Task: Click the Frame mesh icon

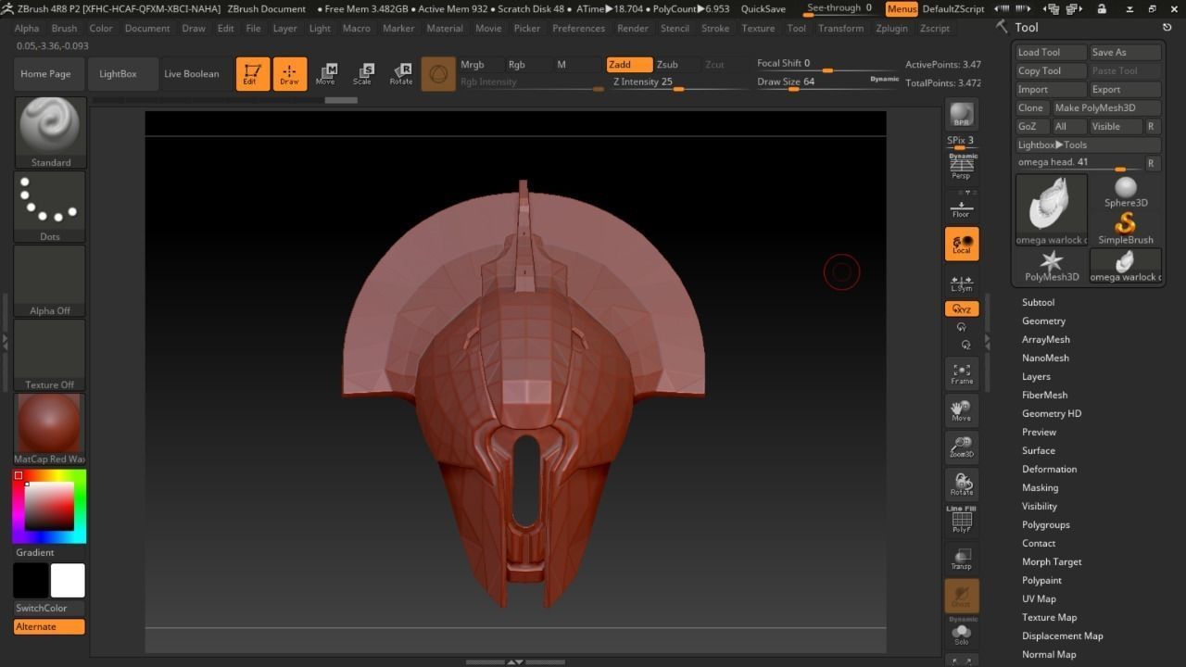Action: click(961, 373)
